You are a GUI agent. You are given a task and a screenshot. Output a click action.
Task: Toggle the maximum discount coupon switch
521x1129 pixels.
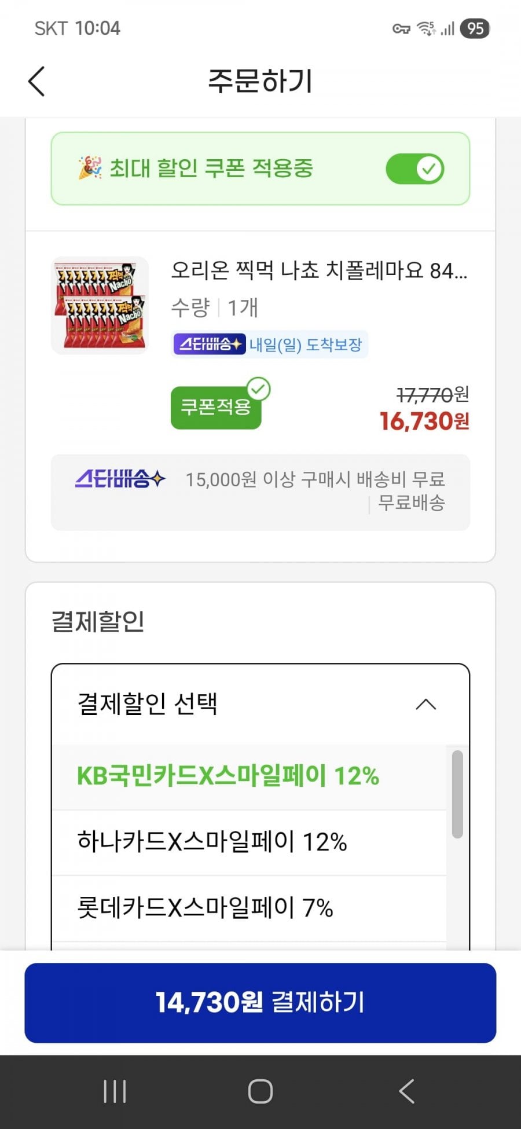pos(415,169)
